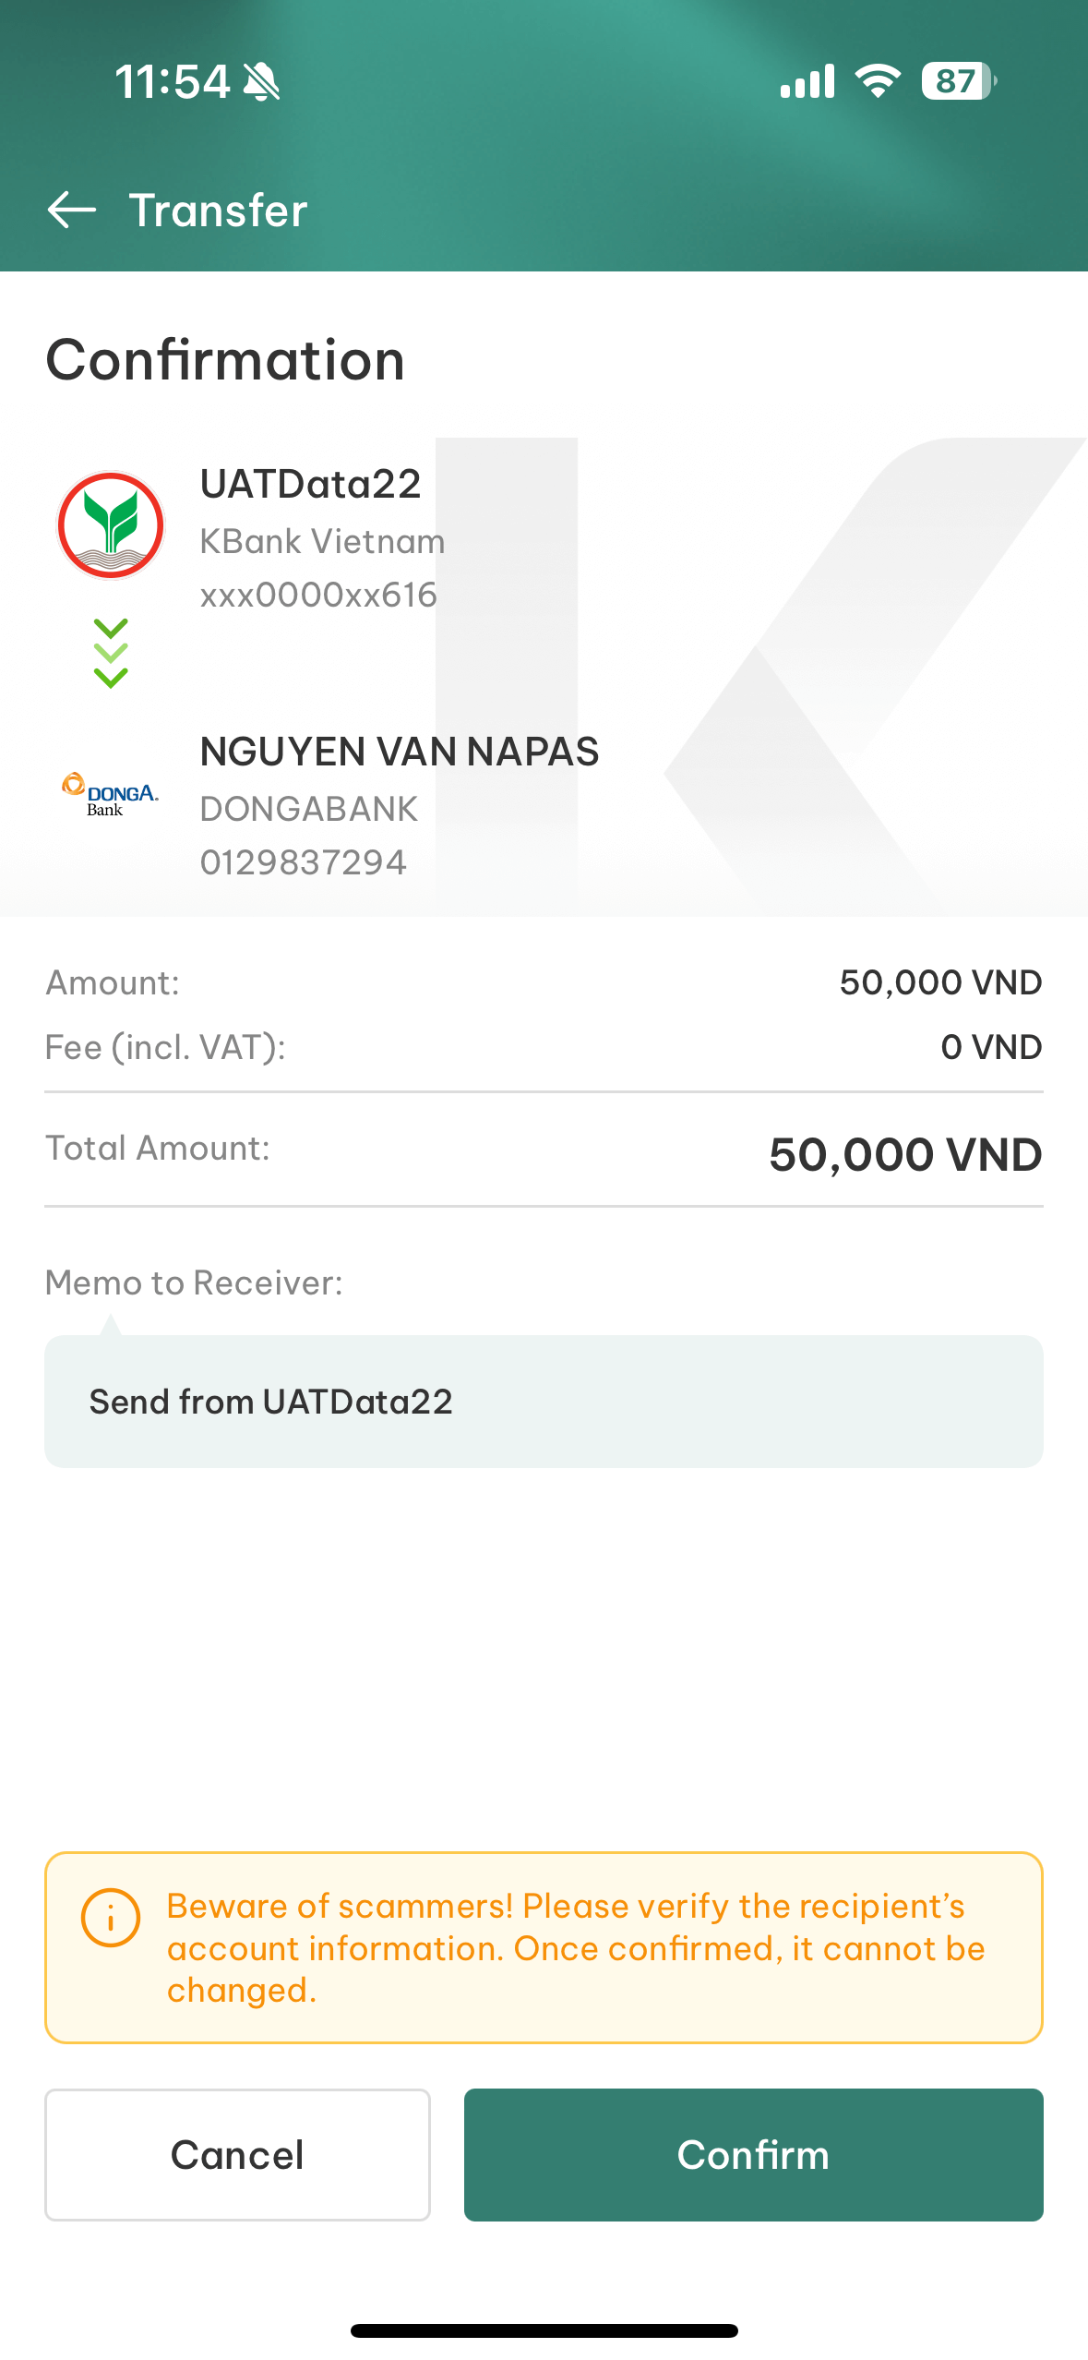The image size is (1088, 2360).
Task: Tap the Total Amount 50,000 VND value
Action: tap(905, 1154)
